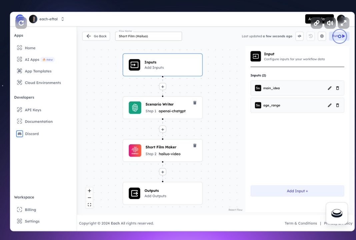Click the Go Back button
The height and width of the screenshot is (240, 356).
pyautogui.click(x=96, y=36)
